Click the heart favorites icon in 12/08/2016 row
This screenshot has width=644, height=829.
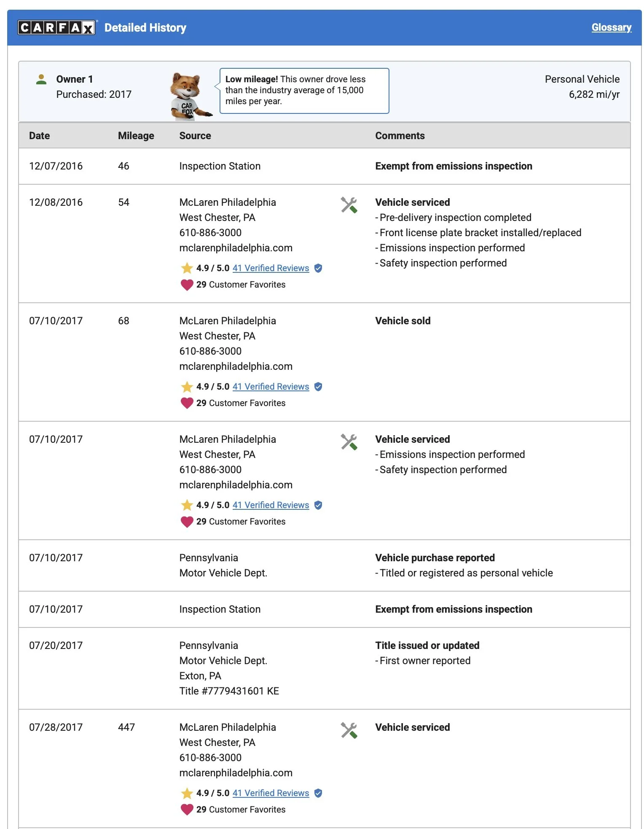187,285
